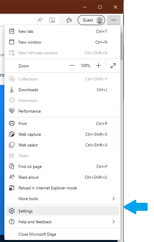
Task: Open the Favorites star icon
Action: coord(69,20)
